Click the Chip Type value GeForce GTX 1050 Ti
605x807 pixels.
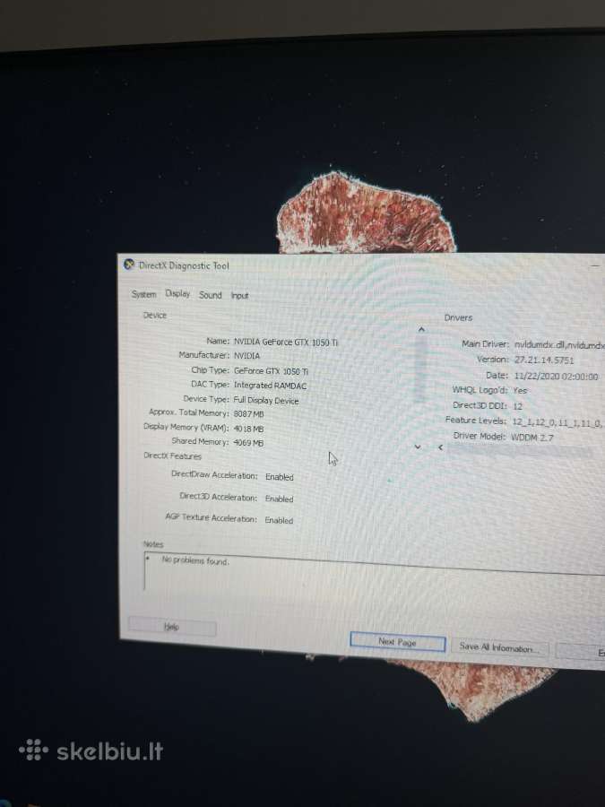click(x=271, y=371)
